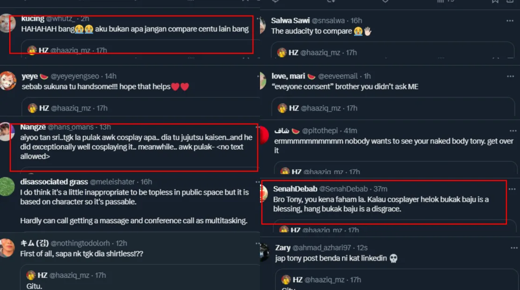Click the avatar of @nothingtodolorh
This screenshot has height=290, width=520.
pos(7,247)
